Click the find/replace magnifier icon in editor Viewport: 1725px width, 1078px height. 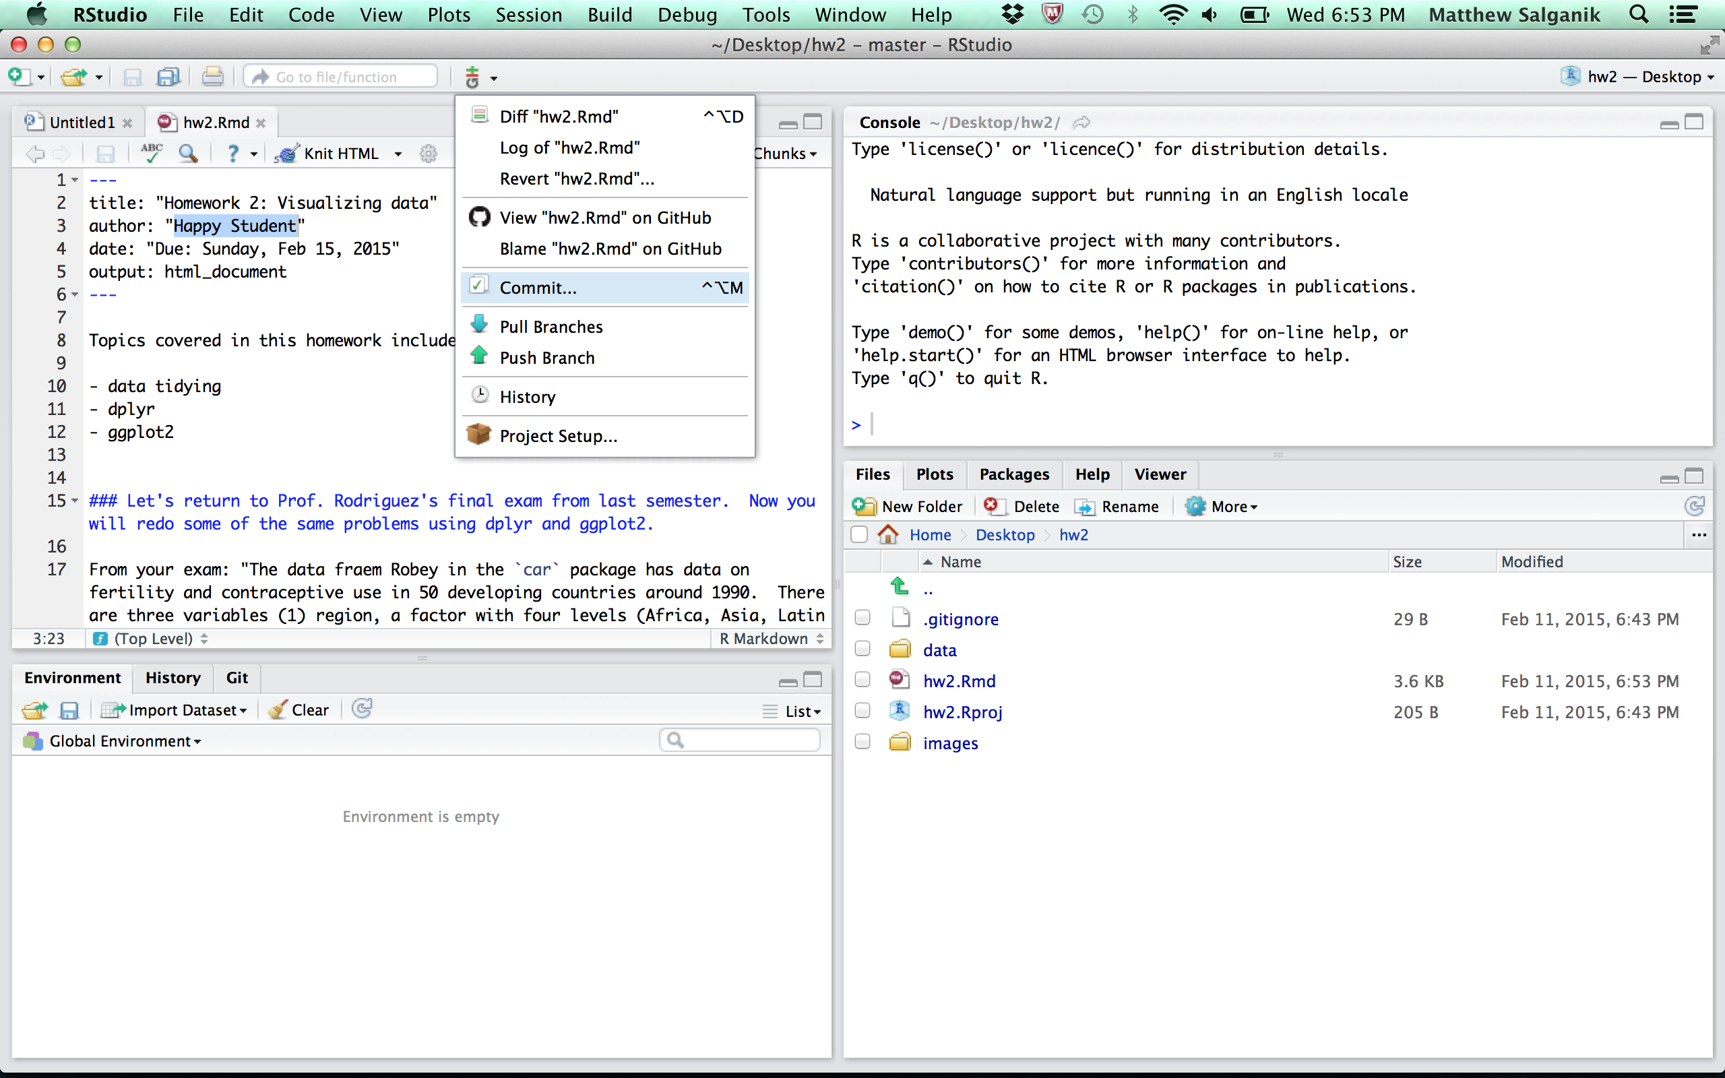(188, 152)
